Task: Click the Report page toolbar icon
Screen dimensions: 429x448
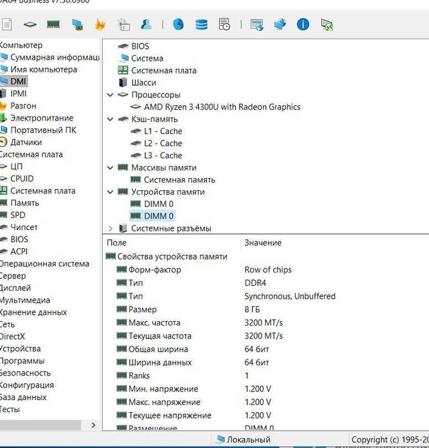Action: coord(6,24)
